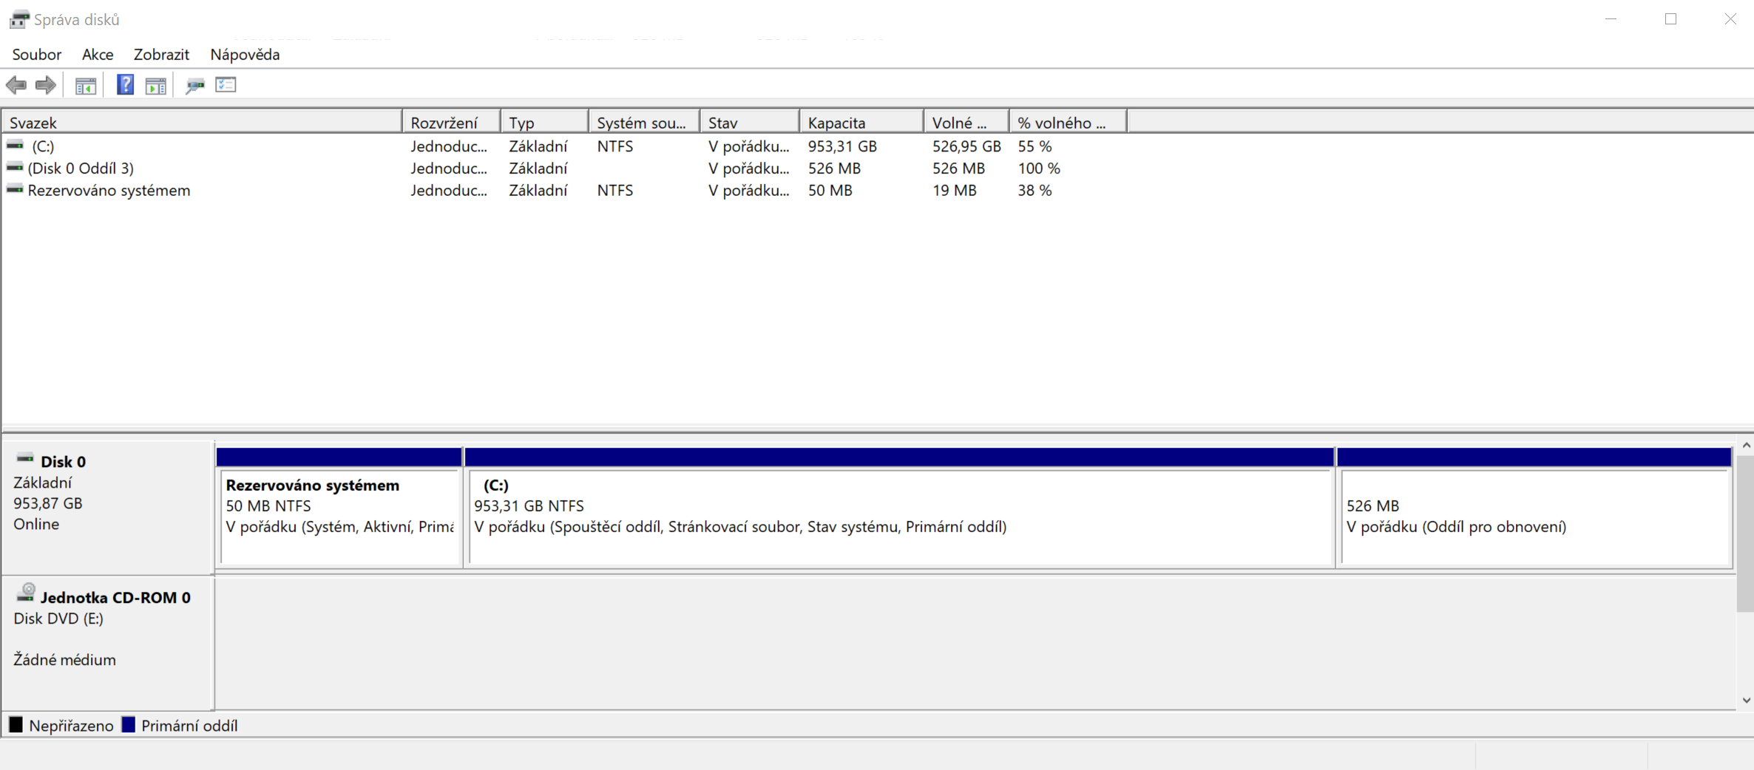This screenshot has width=1754, height=770.
Task: Sort by the % volného column header
Action: coord(1069,123)
